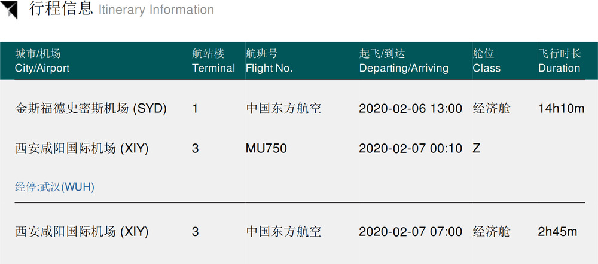Click the 14h10m flight duration
Image resolution: width=598 pixels, height=264 pixels.
pos(561,109)
